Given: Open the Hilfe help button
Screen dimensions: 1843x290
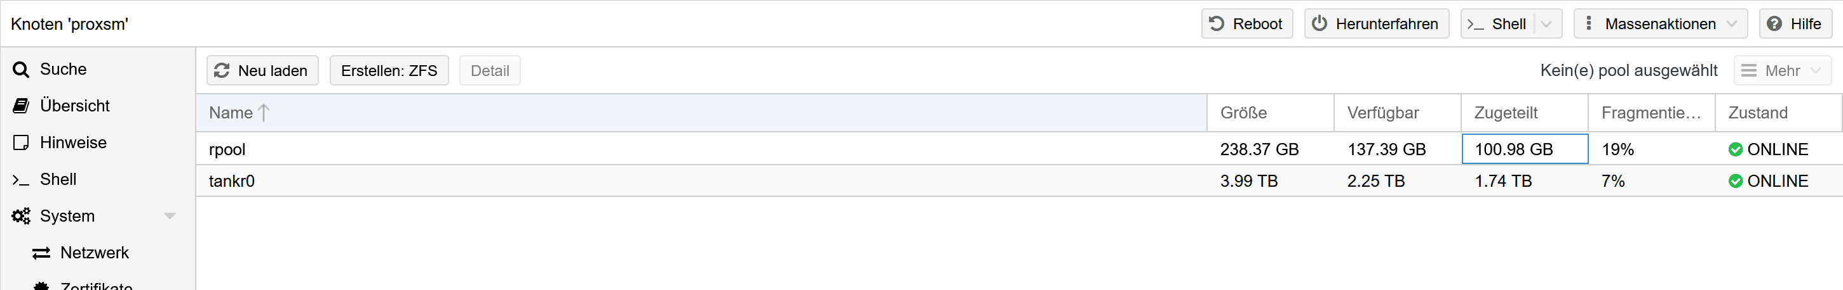Looking at the screenshot, I should pos(1795,23).
